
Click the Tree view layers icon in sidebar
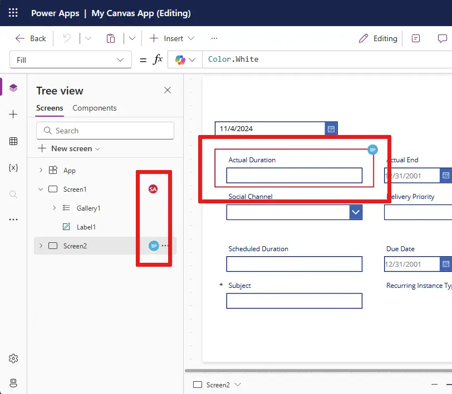click(x=13, y=88)
